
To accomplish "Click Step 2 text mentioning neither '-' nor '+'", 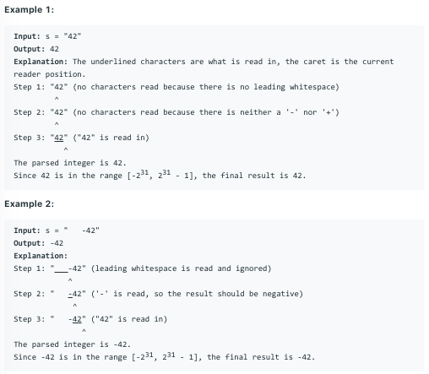I will pyautogui.click(x=176, y=112).
